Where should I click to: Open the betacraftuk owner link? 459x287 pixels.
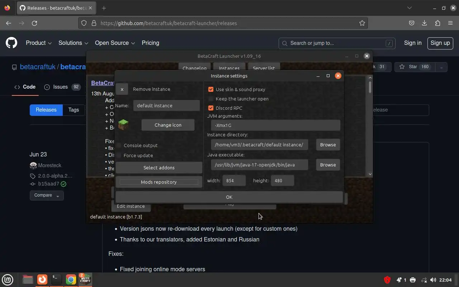tap(38, 67)
